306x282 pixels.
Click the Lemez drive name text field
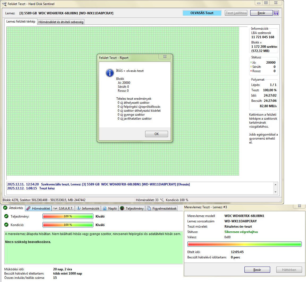click(x=66, y=13)
